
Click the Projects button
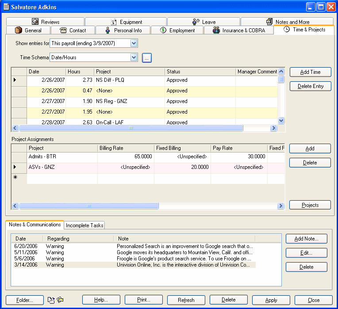point(310,205)
